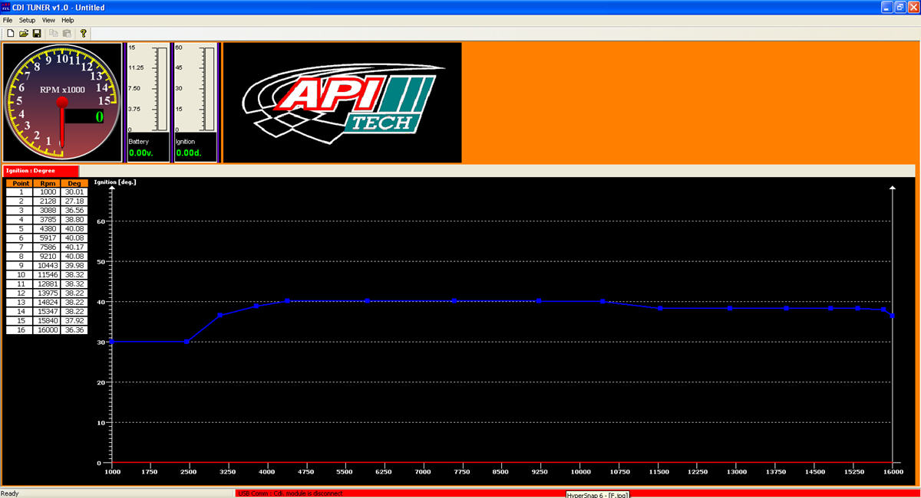This screenshot has width=921, height=498.
Task: Click the Ignition 0.00d. reading
Action: coord(189,152)
